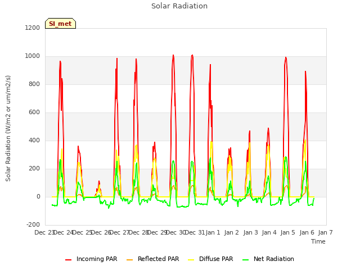Image resolution: width=360 pixels, height=270 pixels.
Task: Click the small Incoming PAR peak on Dec 26
Action: point(99,181)
